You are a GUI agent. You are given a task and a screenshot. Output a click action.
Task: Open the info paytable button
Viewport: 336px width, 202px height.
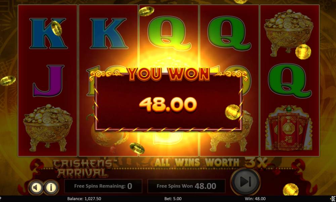coord(51,187)
